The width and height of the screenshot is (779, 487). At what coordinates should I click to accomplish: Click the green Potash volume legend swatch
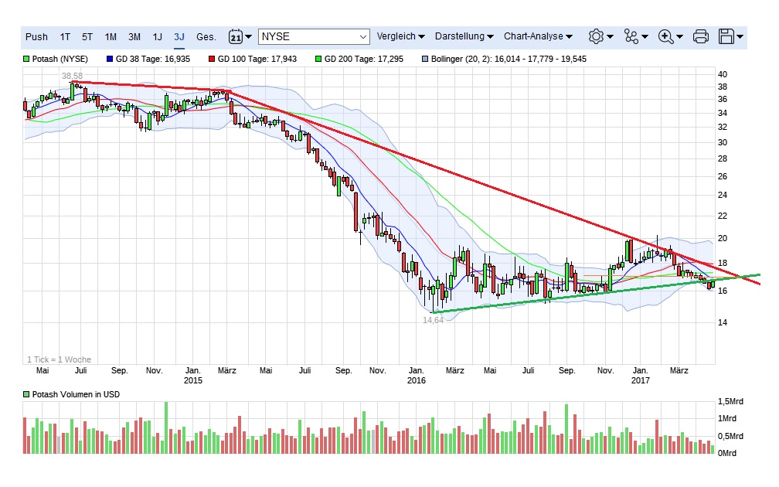coord(25,394)
